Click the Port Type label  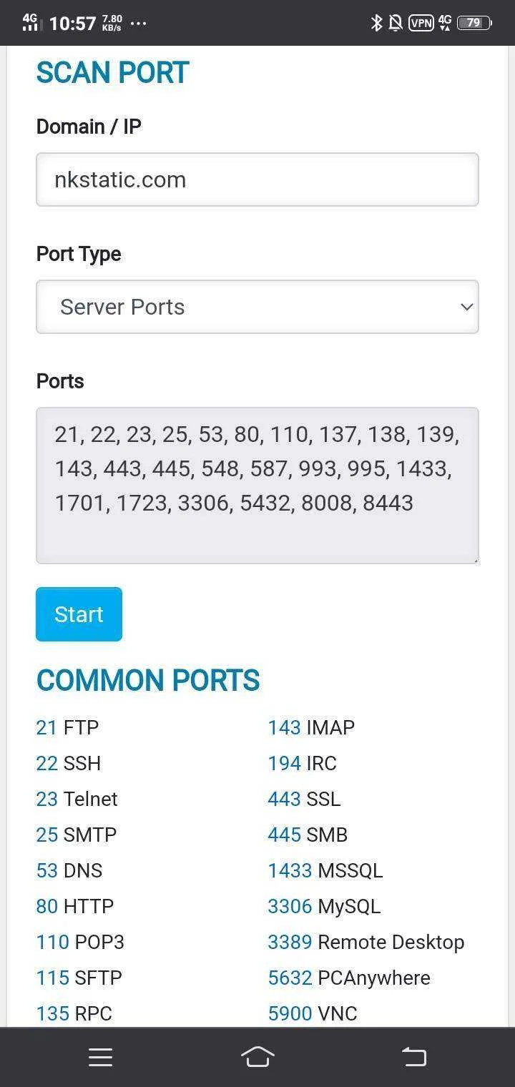(x=79, y=254)
